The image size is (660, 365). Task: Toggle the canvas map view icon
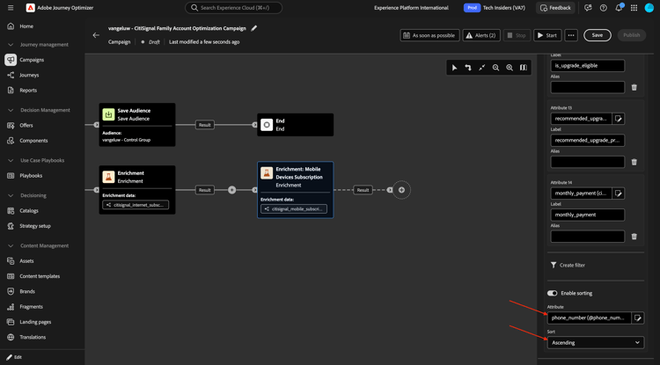point(524,68)
